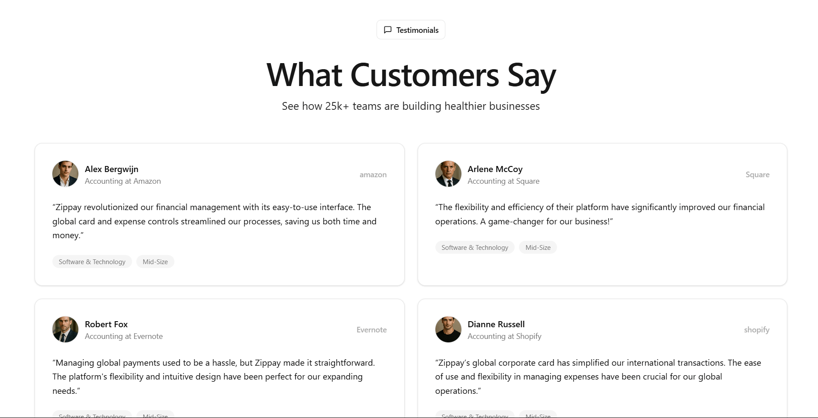The height and width of the screenshot is (418, 818).
Task: Click the amazon logo on Alex's card
Action: pos(373,175)
